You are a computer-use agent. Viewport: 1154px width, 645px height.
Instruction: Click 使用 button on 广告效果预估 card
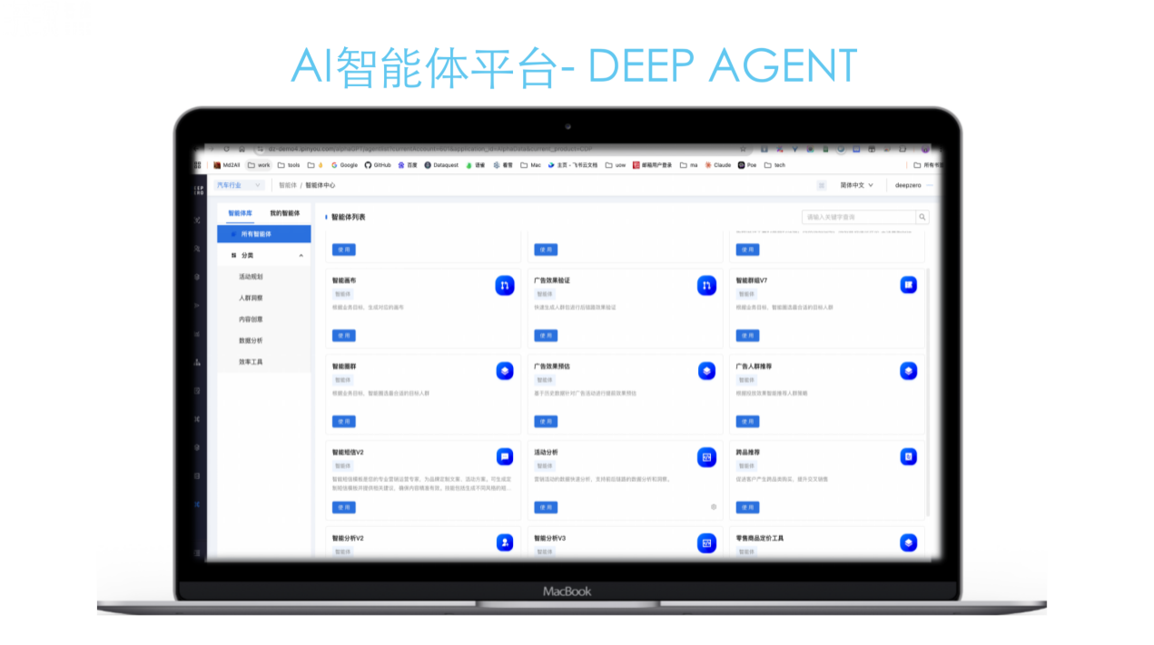click(546, 420)
